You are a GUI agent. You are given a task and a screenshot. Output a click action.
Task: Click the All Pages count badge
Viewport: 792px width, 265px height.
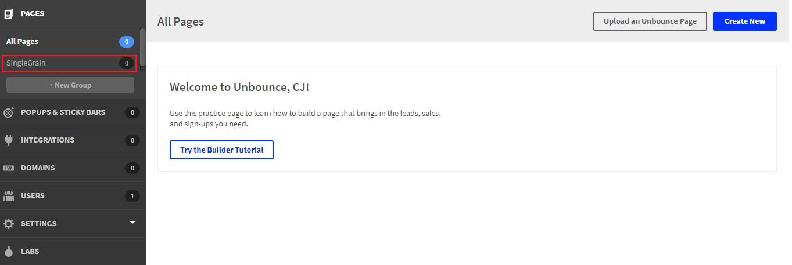coord(126,42)
